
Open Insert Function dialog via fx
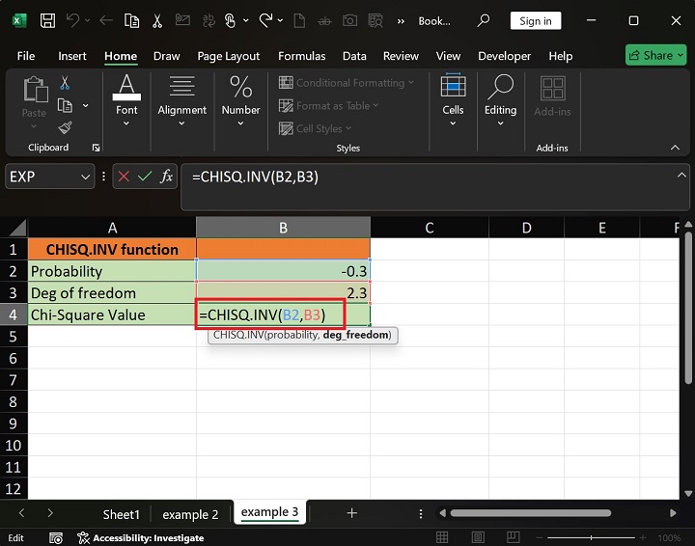pyautogui.click(x=167, y=177)
